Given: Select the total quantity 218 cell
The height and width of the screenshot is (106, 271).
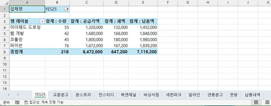Looking at the screenshot, I should 57,52.
